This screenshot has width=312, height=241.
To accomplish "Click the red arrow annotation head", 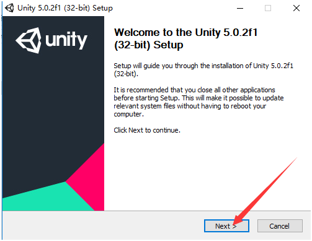I will coord(238,221).
